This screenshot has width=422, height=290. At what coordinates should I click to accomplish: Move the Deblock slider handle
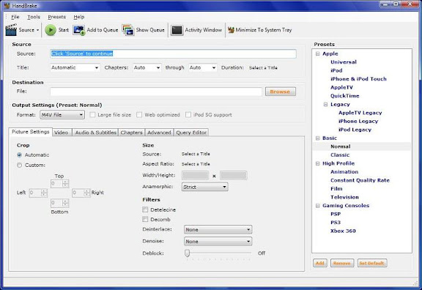(x=187, y=253)
